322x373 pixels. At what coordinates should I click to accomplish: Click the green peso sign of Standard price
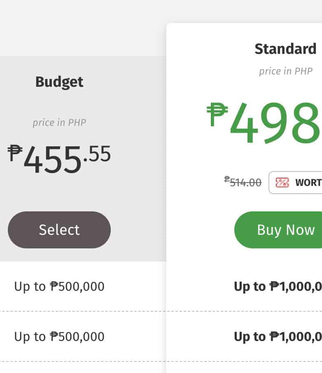tap(217, 114)
